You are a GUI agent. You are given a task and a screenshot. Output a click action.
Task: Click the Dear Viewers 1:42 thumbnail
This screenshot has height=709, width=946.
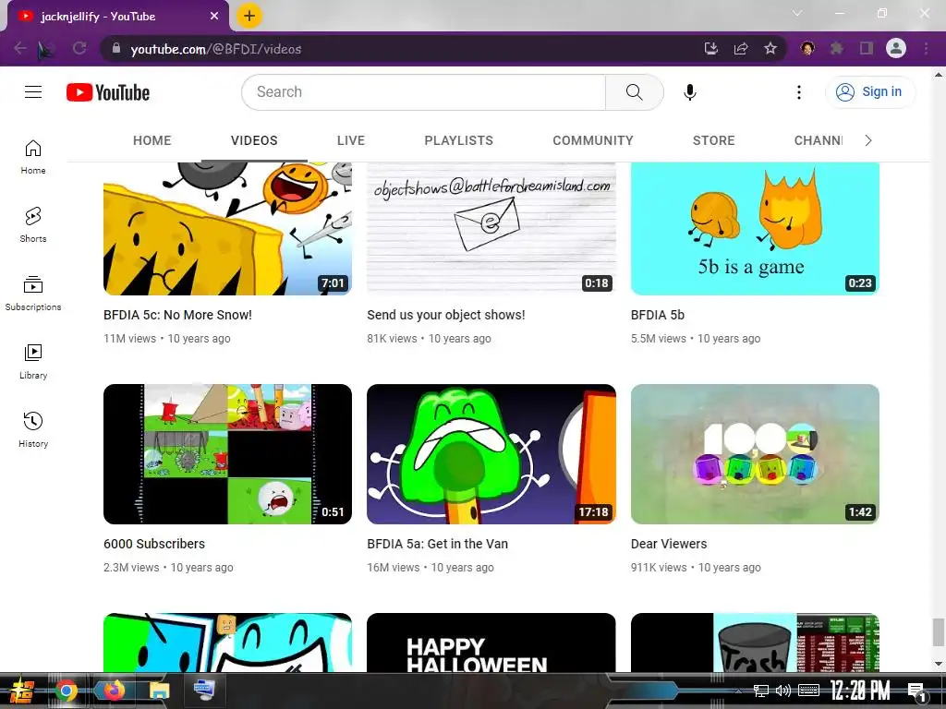(x=755, y=454)
